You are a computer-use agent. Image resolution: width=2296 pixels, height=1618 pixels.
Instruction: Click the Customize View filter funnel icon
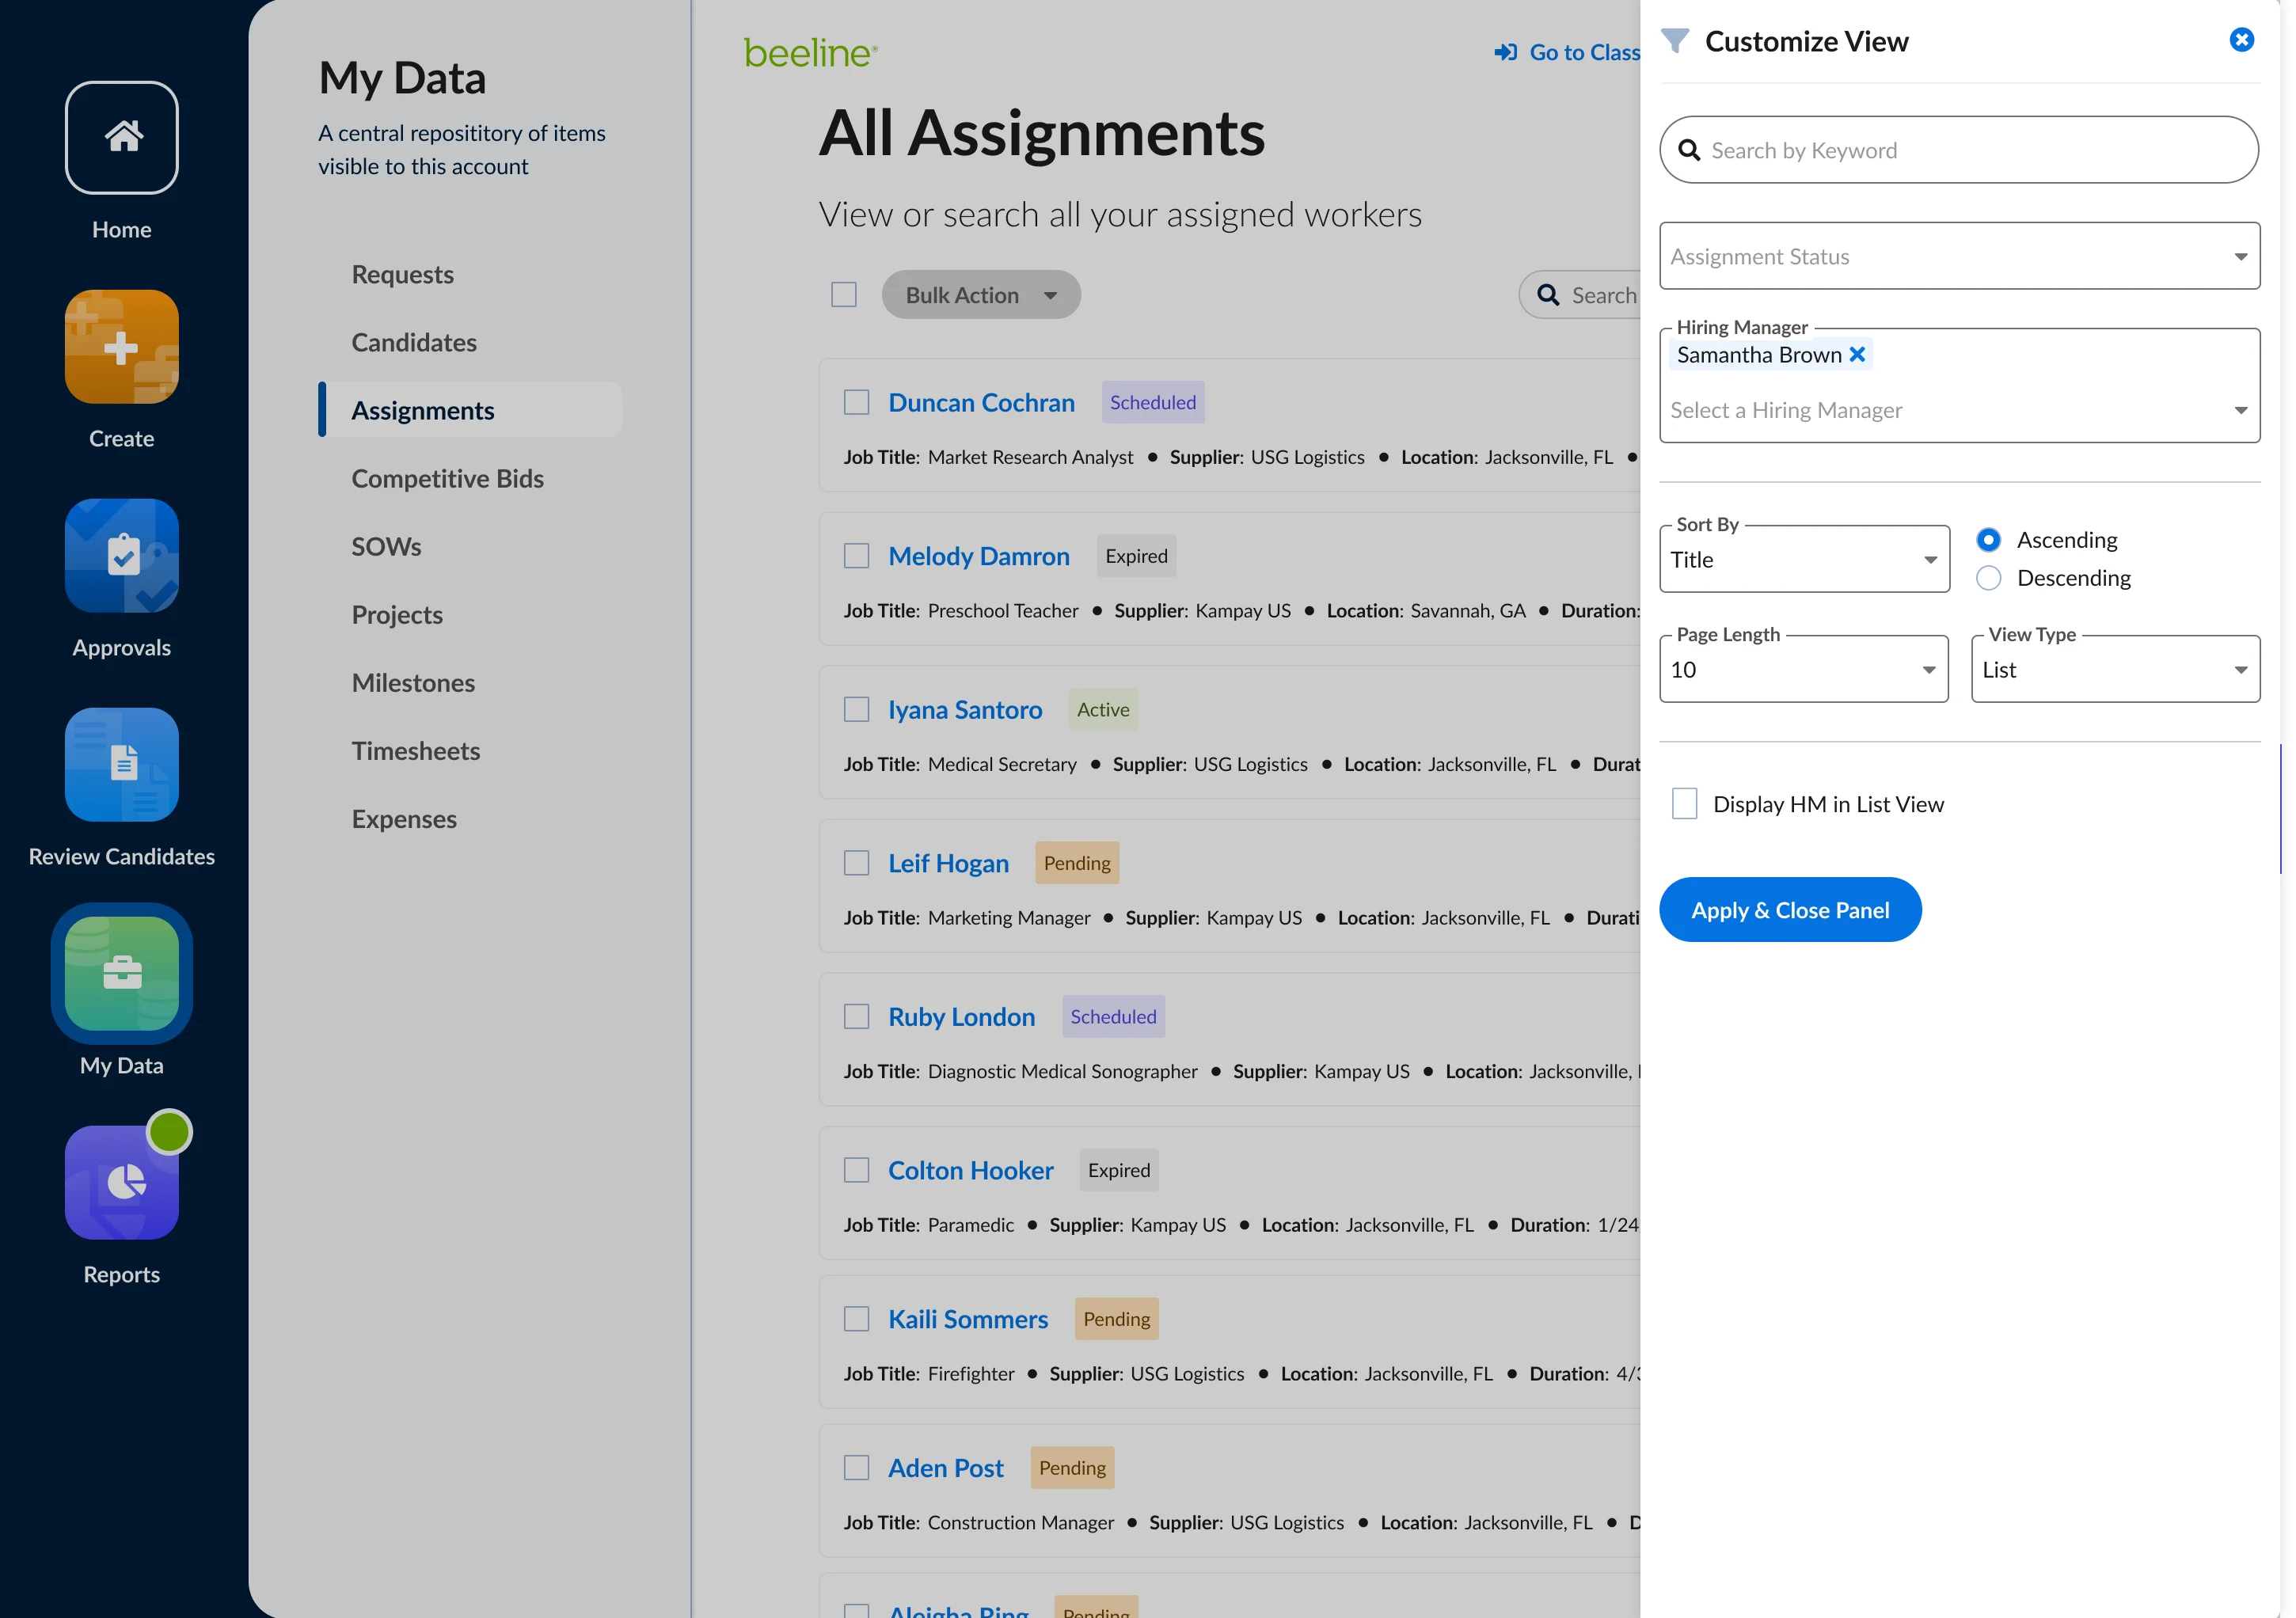click(x=1675, y=41)
